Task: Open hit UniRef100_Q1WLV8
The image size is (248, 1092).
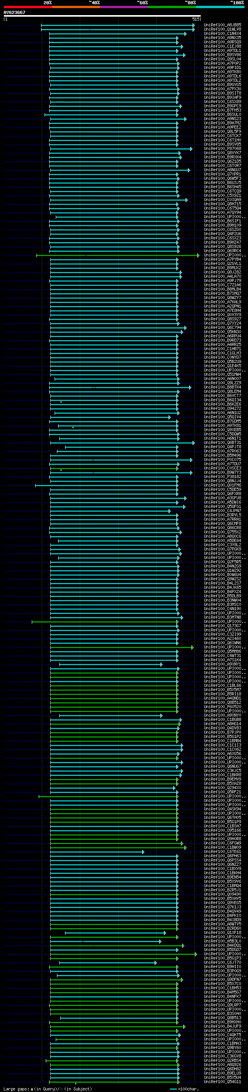Action: (222, 29)
